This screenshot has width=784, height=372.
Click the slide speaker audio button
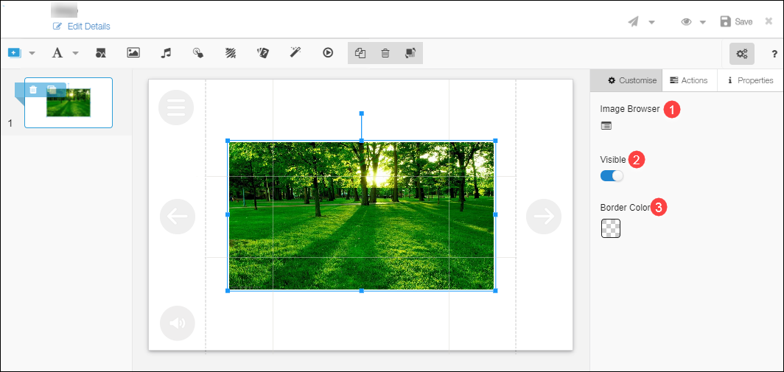(x=177, y=323)
